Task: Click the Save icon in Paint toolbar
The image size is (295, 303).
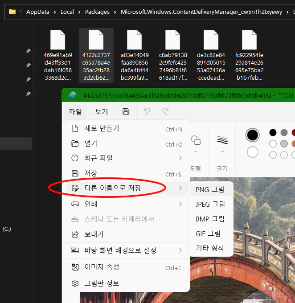Action: click(x=126, y=111)
